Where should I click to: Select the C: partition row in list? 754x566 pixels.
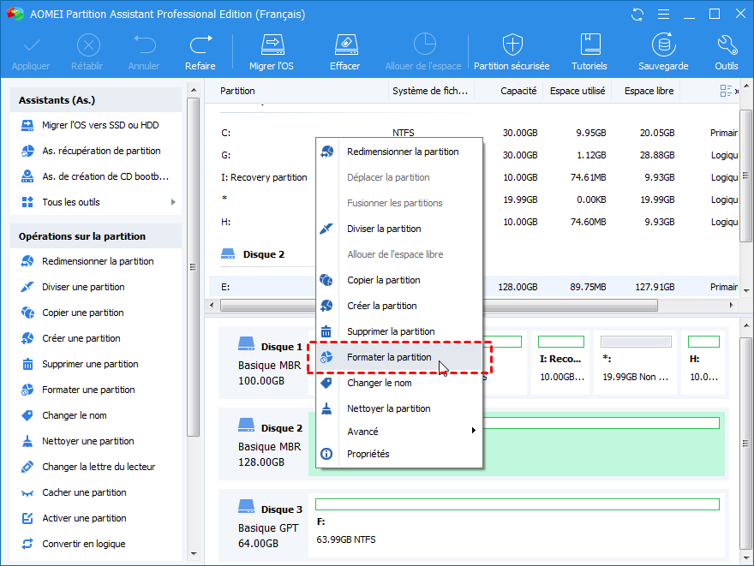pyautogui.click(x=257, y=133)
